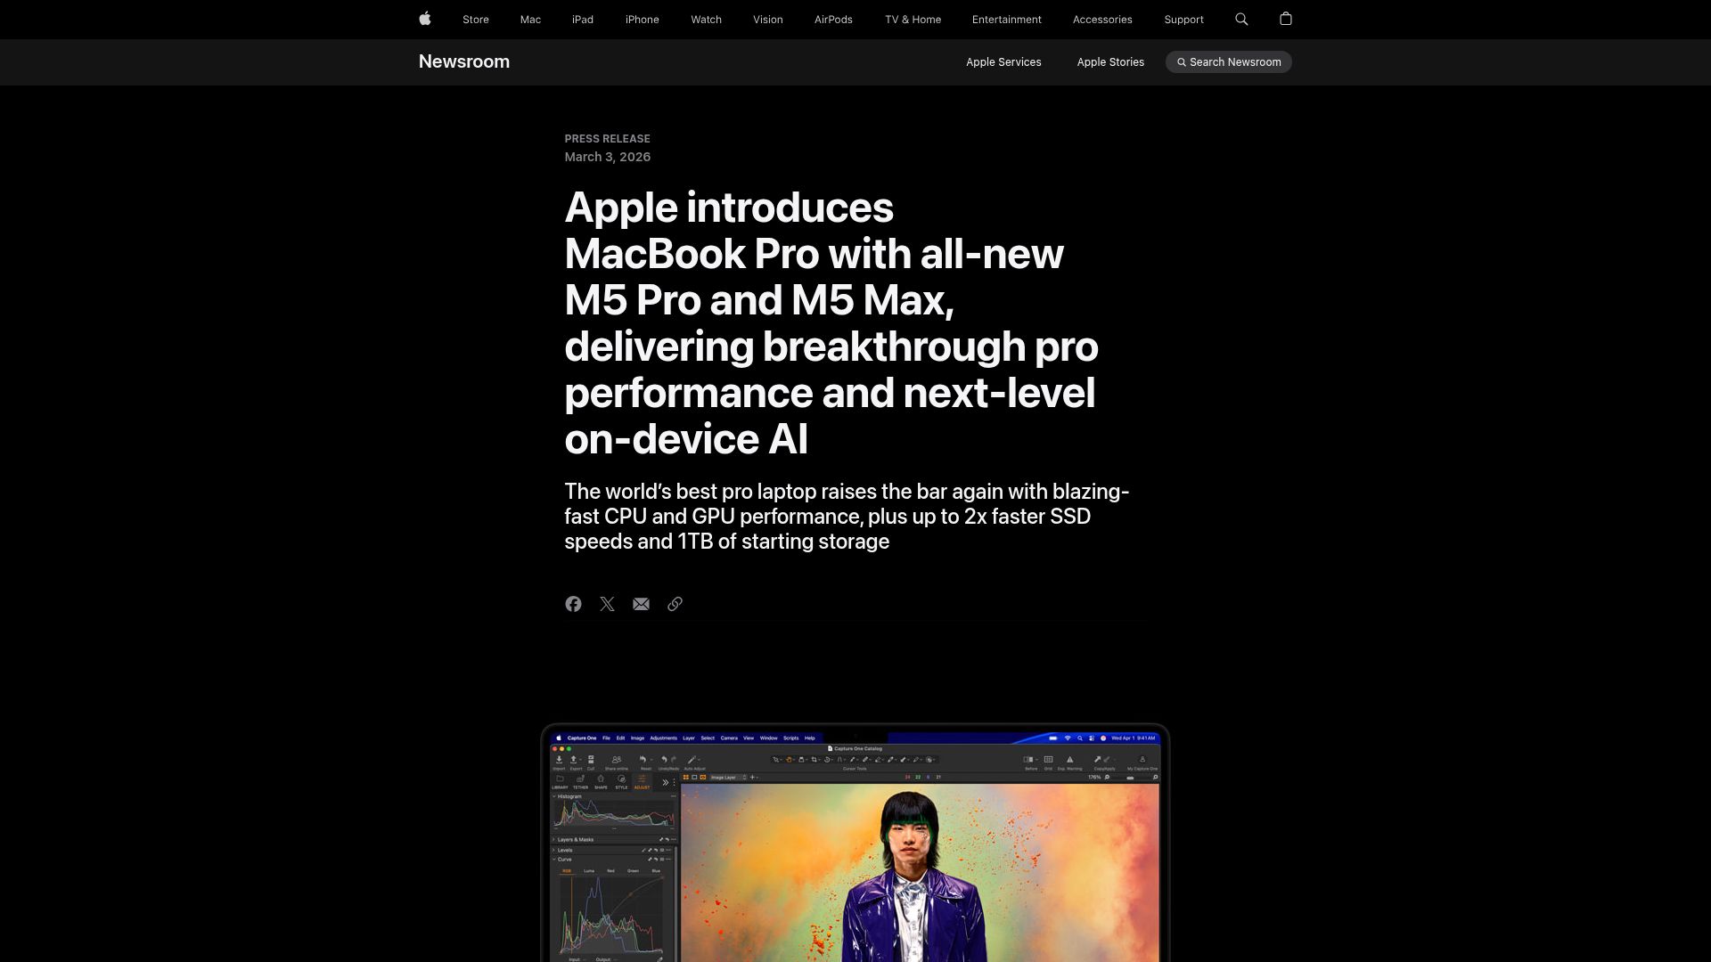Open the iPad menu item
The width and height of the screenshot is (1711, 962).
click(x=583, y=20)
